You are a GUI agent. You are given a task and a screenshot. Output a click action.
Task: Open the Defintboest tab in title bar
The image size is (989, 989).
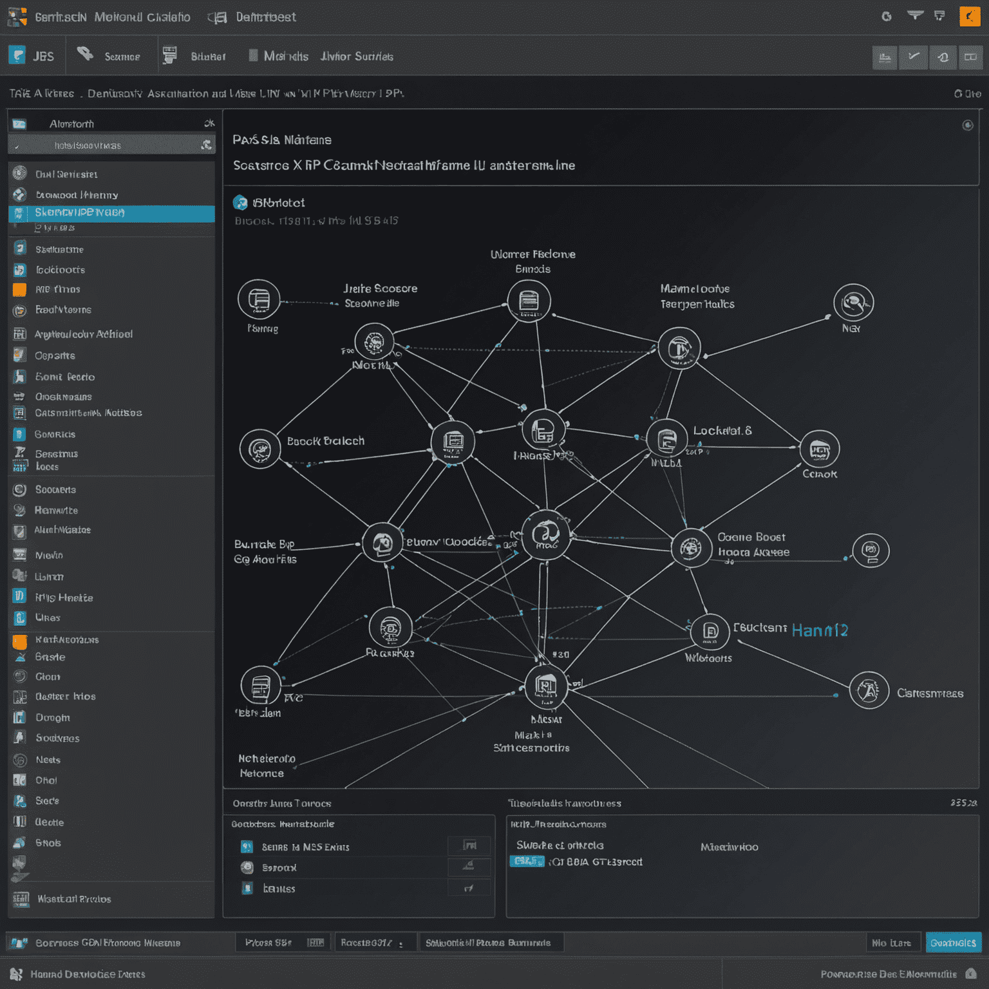(x=252, y=17)
